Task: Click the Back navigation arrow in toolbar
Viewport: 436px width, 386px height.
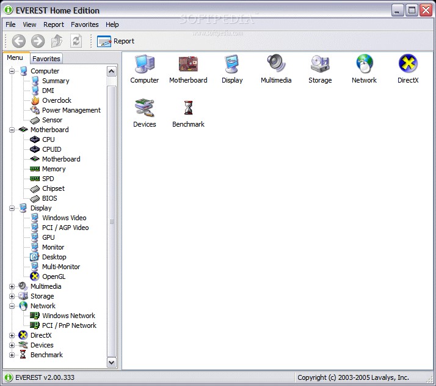Action: pyautogui.click(x=19, y=41)
